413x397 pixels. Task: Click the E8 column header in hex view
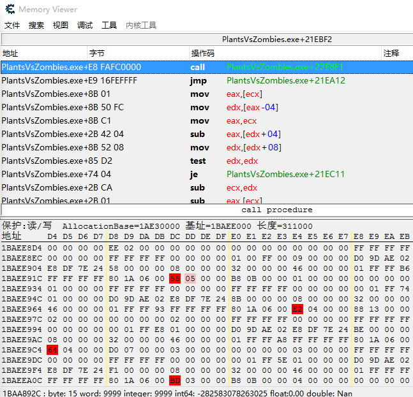[359, 236]
